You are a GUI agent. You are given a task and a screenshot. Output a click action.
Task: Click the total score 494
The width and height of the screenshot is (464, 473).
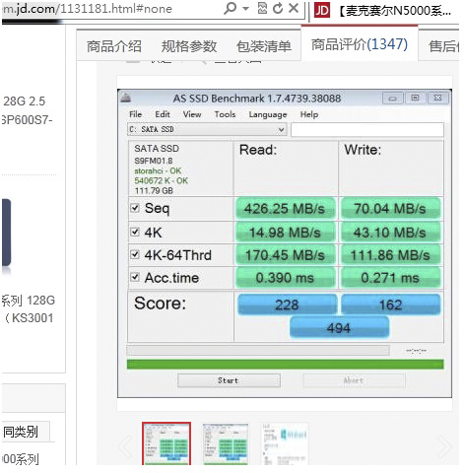coord(339,327)
